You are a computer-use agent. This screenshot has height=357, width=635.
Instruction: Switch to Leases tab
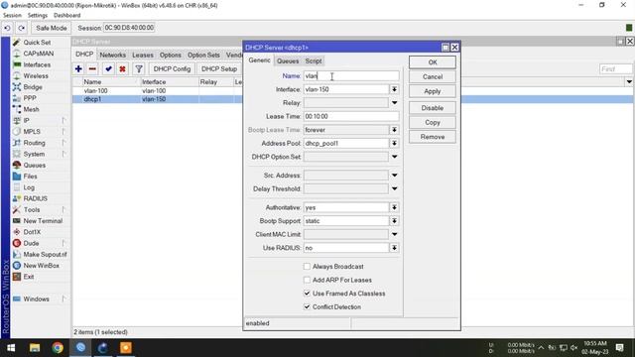point(143,55)
